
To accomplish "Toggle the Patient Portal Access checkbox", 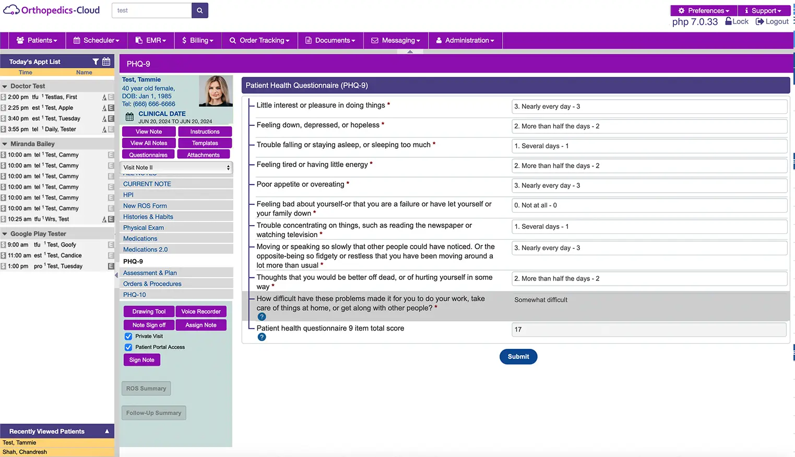I will [x=128, y=347].
